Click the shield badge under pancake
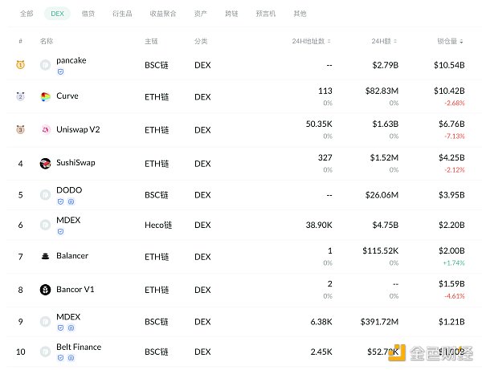Viewport: 482px width, 370px height. coord(60,72)
